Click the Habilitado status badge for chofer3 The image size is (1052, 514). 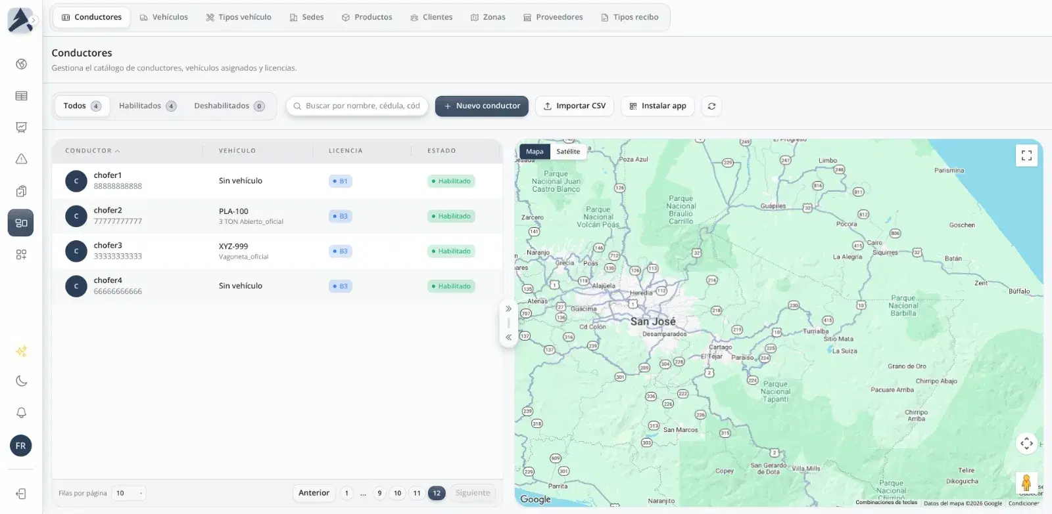point(451,251)
